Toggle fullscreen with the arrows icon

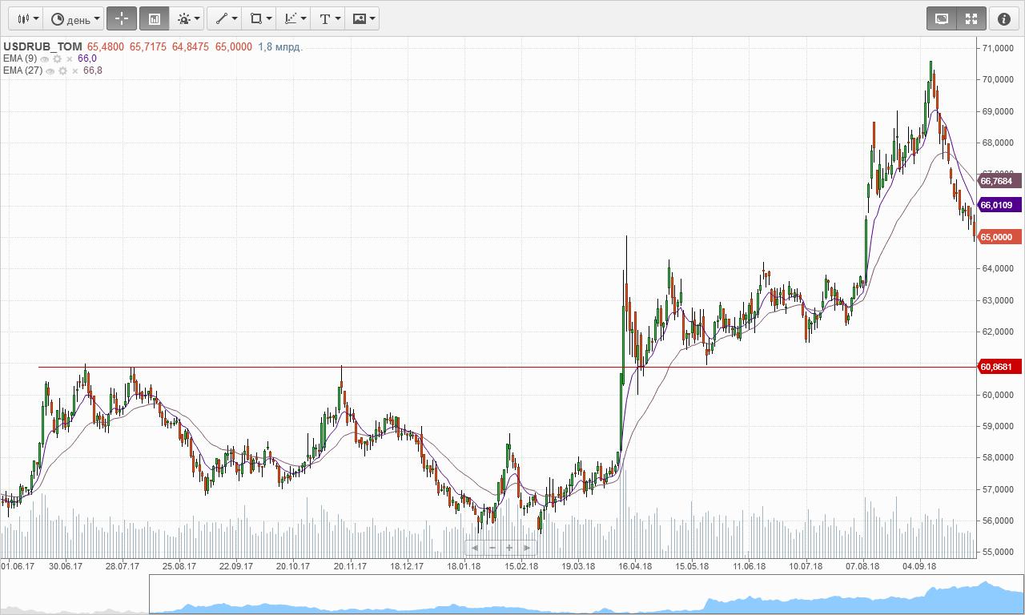tap(971, 18)
